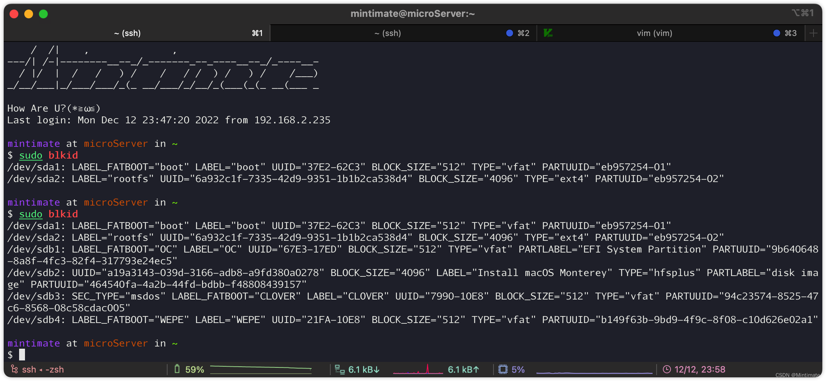Screen dimensions: 826x381
Task: Click the 6.1 kB download rate
Action: (364, 369)
